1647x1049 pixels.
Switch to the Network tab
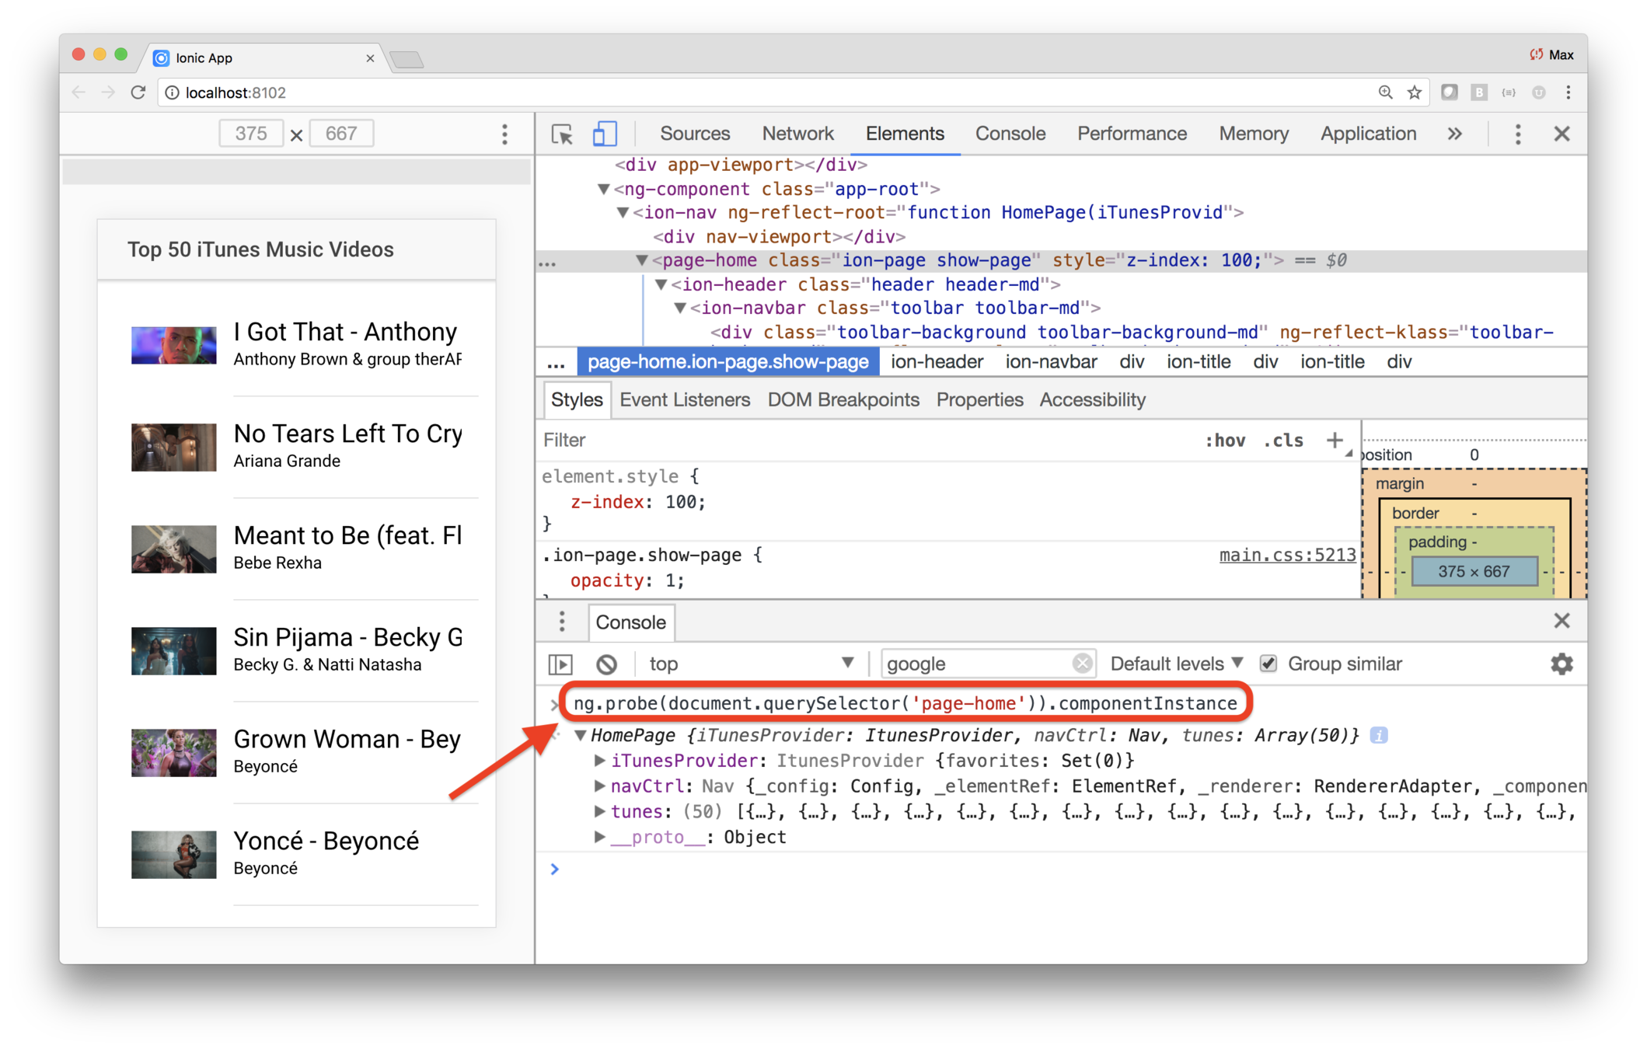(x=797, y=134)
